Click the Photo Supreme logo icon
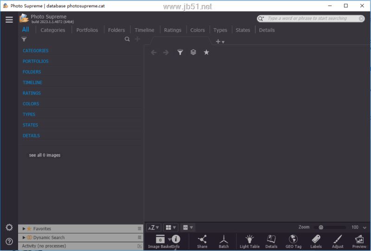Screen dimensions: 371x251 pyautogui.click(x=24, y=18)
